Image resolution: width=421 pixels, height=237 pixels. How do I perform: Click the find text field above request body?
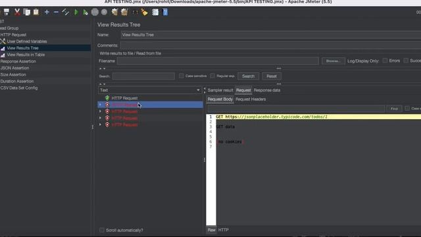pos(296,109)
